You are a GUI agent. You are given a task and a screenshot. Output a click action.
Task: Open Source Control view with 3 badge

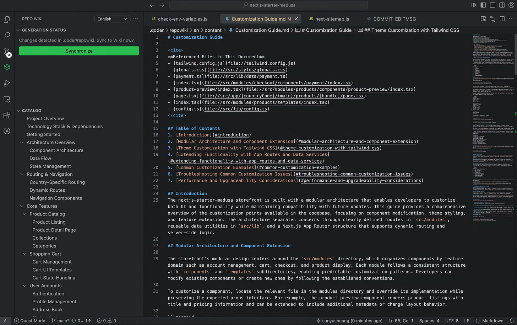[x=7, y=52]
